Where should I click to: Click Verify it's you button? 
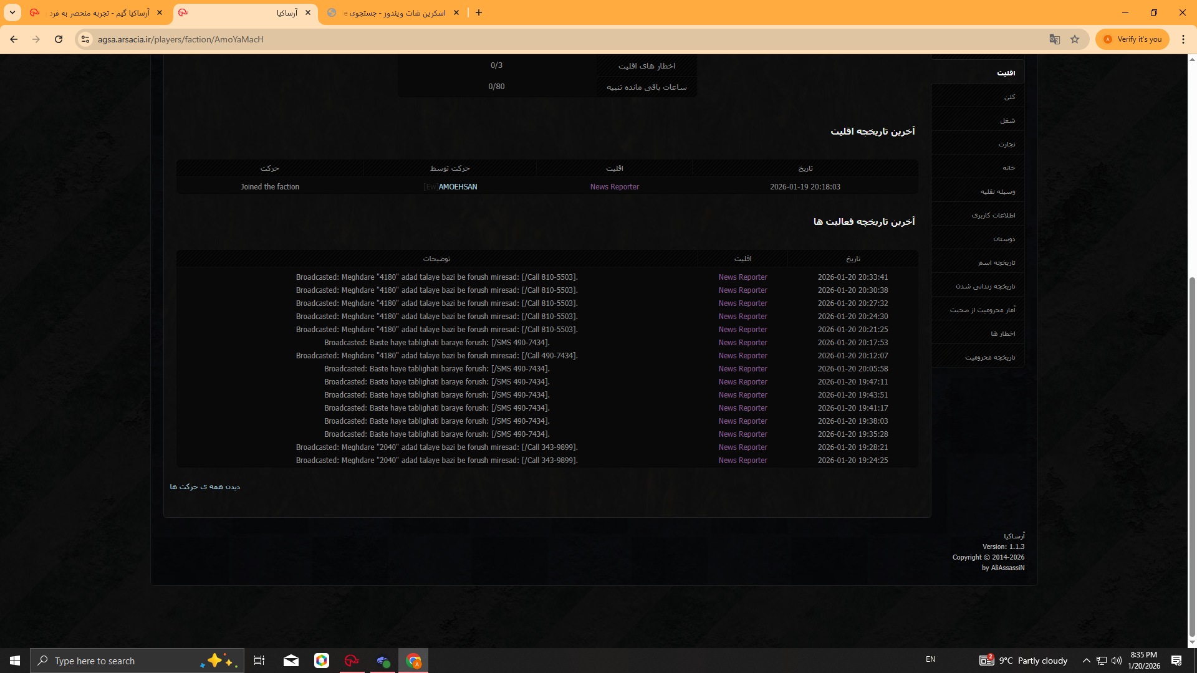[x=1133, y=39]
